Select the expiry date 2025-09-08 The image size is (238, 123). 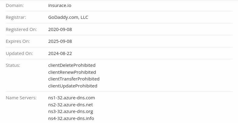[60, 41]
